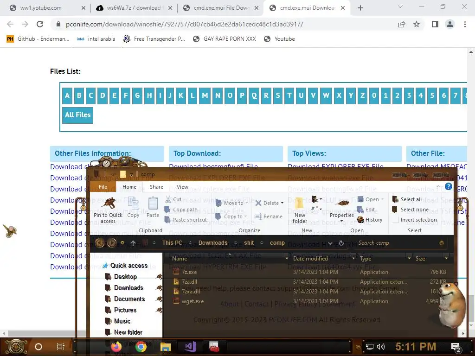Open Size column filter dropdown

pos(446,259)
